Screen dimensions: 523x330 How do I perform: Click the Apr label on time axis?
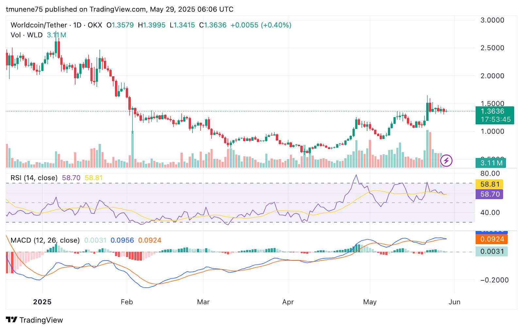tap(288, 302)
